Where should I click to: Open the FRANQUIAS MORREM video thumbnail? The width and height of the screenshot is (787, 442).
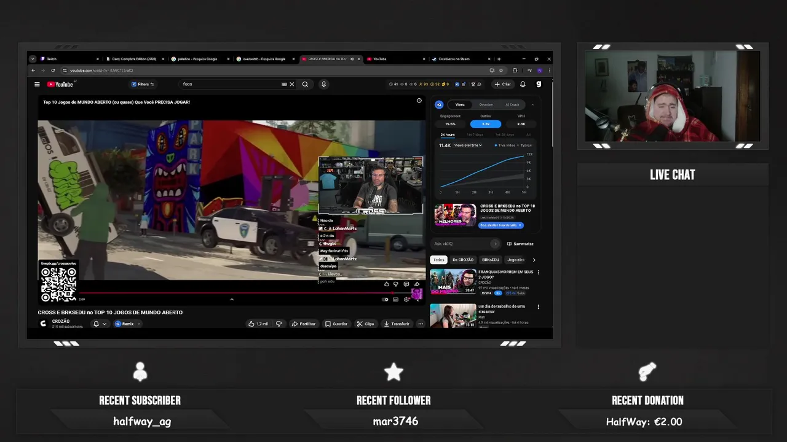coord(453,282)
